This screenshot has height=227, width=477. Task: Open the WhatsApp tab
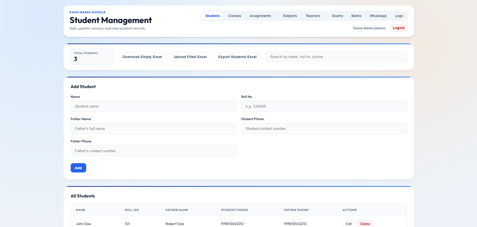[378, 16]
